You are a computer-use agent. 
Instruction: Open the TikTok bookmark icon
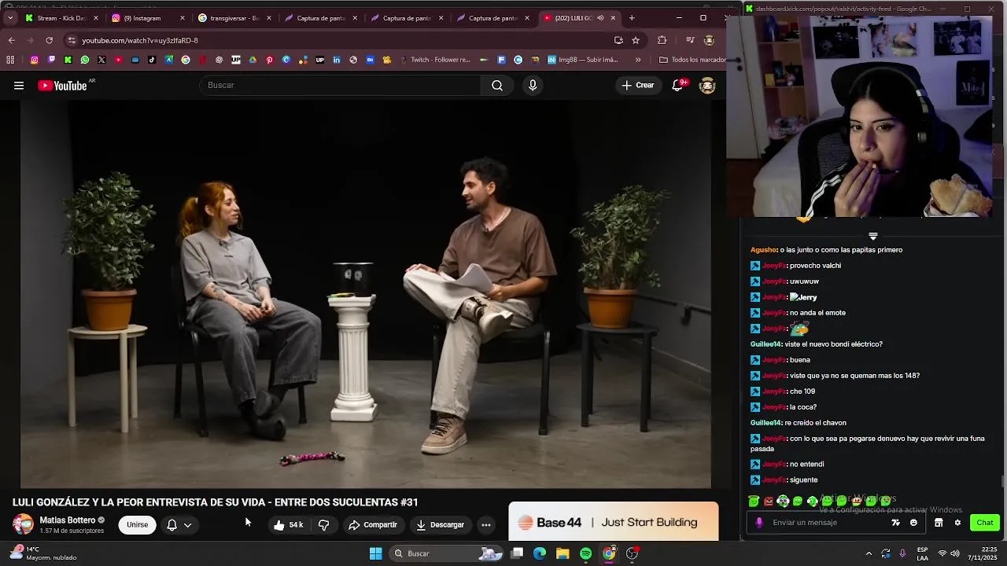click(x=152, y=60)
